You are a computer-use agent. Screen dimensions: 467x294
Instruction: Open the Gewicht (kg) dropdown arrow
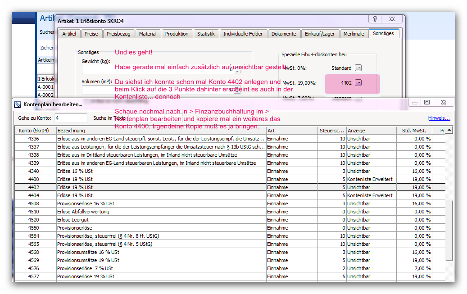coord(237,71)
